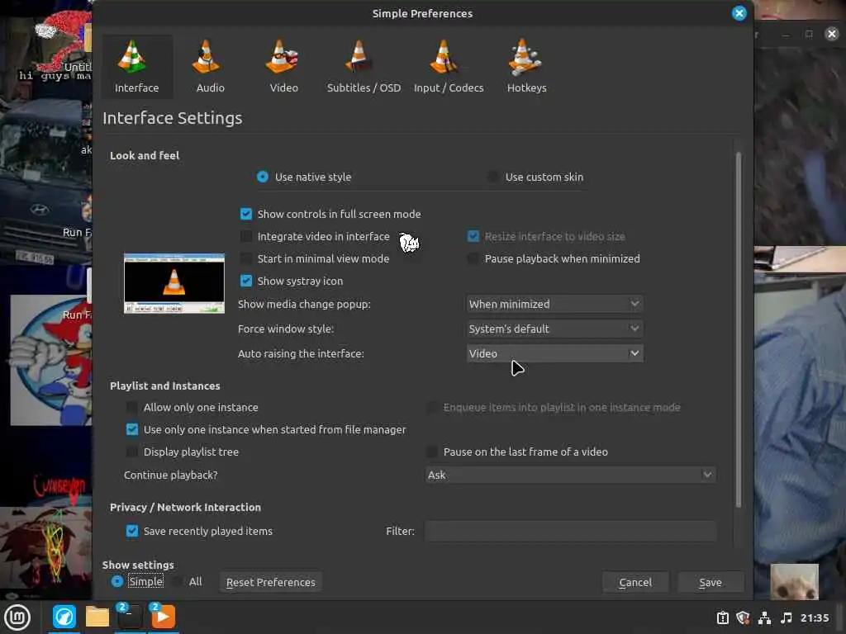Close the background window on the right
Viewport: 846px width, 634px height.
[832, 34]
